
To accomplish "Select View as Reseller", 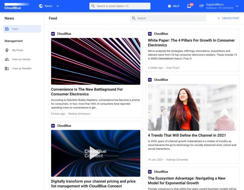I will click(x=22, y=68).
